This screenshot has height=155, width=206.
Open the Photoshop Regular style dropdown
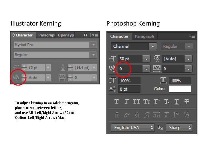coord(189,46)
